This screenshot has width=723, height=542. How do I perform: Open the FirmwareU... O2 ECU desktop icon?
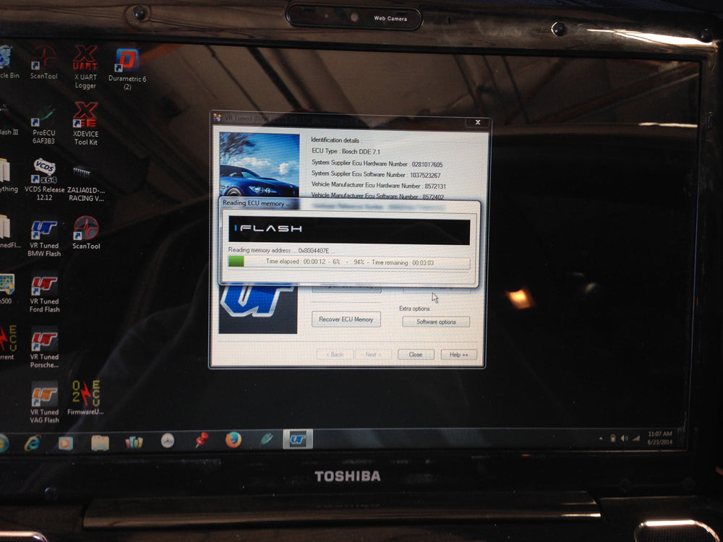(85, 395)
